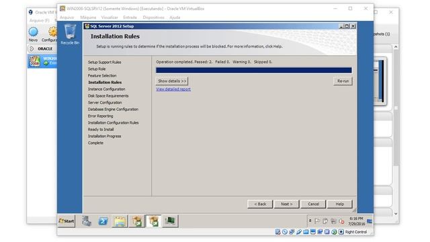Open the Entrada menu
This screenshot has height=242, width=430.
click(x=130, y=17)
